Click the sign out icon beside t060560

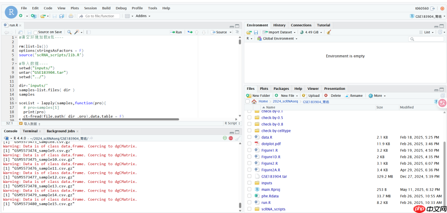pyautogui.click(x=433, y=8)
